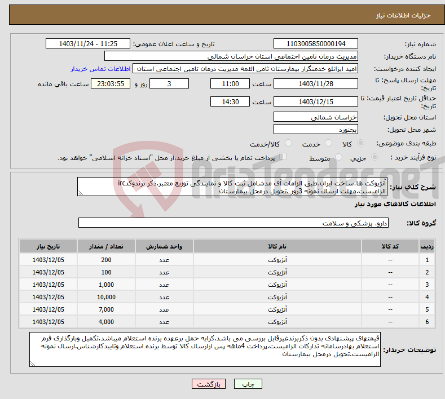Click the نام کالا column header

tap(277, 246)
